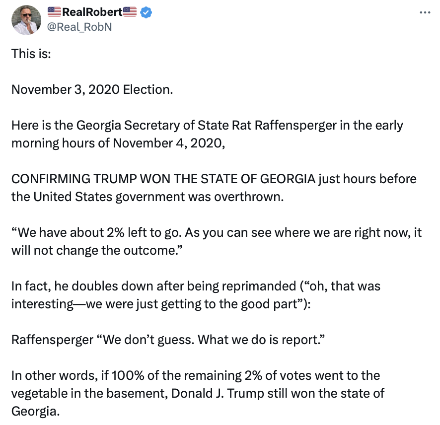Click the final word "Georgia." of the tweet
Image resolution: width=440 pixels, height=425 pixels.
[35, 412]
